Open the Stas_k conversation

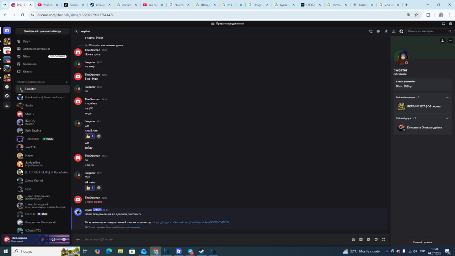[x=42, y=114]
